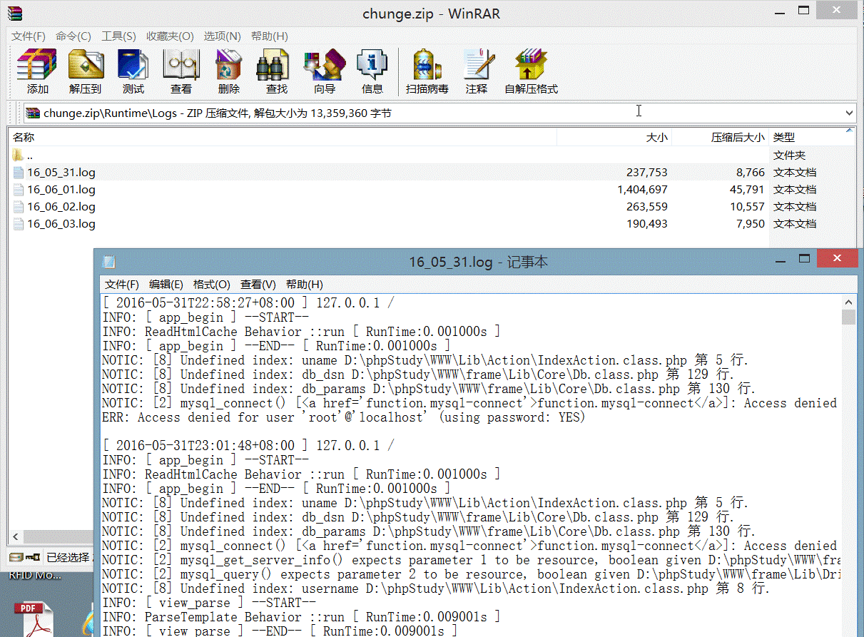864x637 pixels.
Task: Maximize the Notepad window
Action: click(804, 258)
